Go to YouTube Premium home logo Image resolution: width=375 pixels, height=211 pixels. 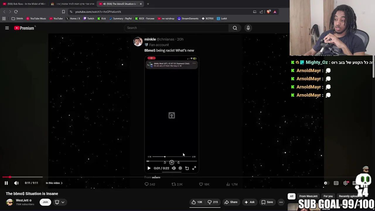click(25, 28)
